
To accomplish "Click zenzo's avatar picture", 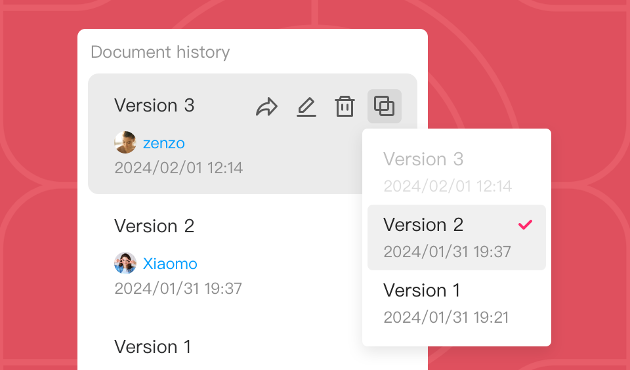I will click(x=125, y=142).
